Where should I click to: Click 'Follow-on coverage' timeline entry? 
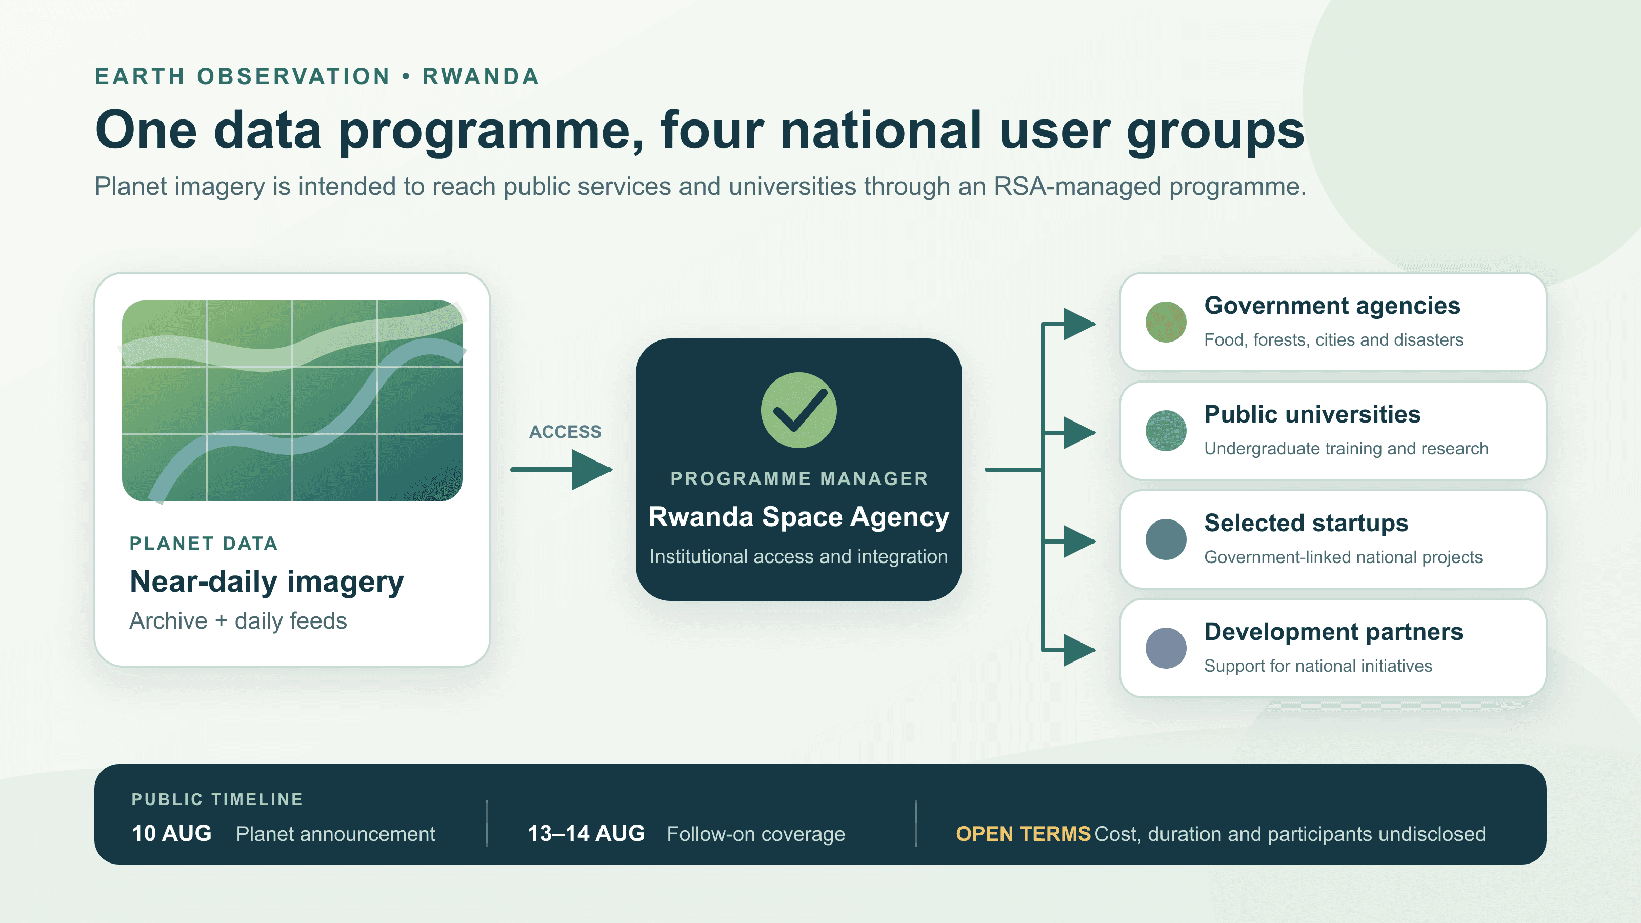pyautogui.click(x=756, y=834)
